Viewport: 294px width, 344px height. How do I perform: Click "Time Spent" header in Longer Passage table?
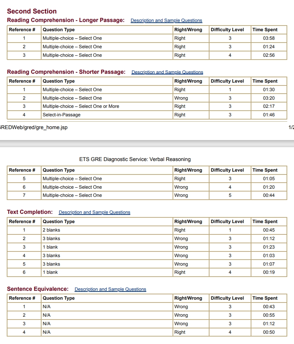coord(265,30)
